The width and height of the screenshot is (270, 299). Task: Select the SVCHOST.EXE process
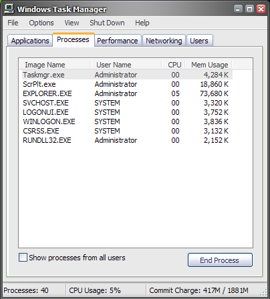[x=127, y=103]
